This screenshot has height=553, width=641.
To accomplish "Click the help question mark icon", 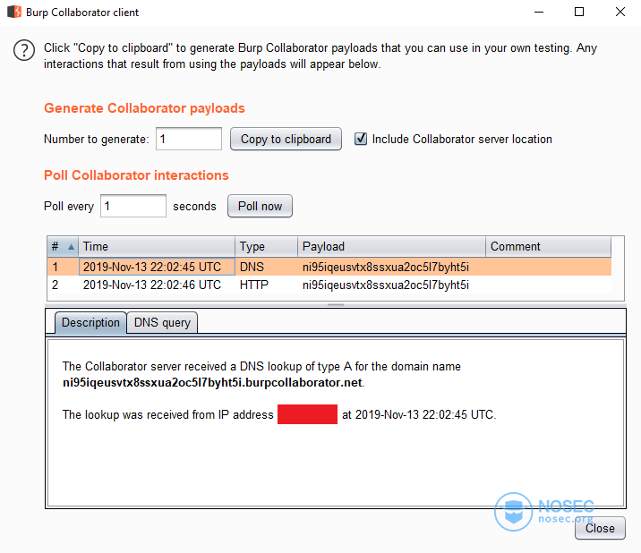I will [x=24, y=50].
